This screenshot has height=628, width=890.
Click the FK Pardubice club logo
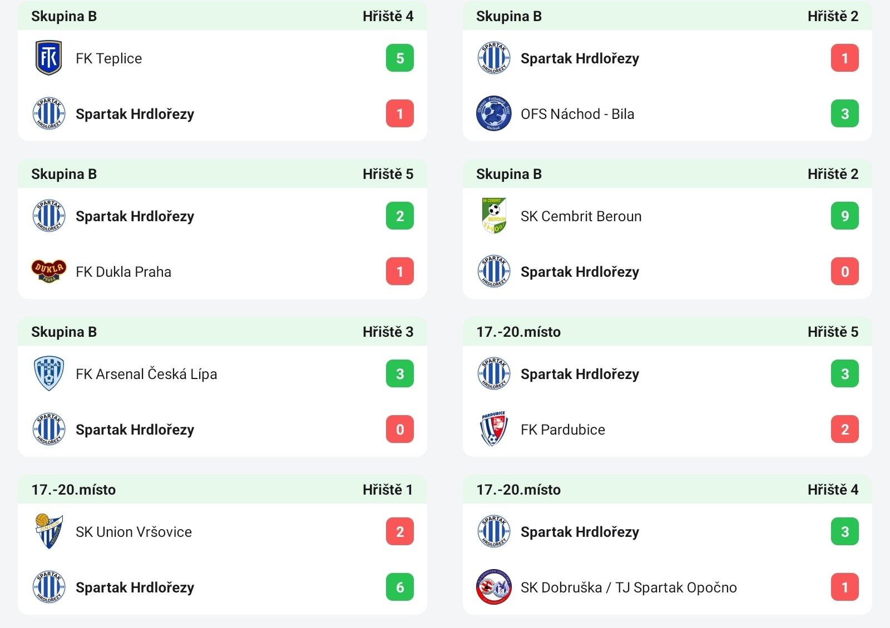click(x=494, y=429)
